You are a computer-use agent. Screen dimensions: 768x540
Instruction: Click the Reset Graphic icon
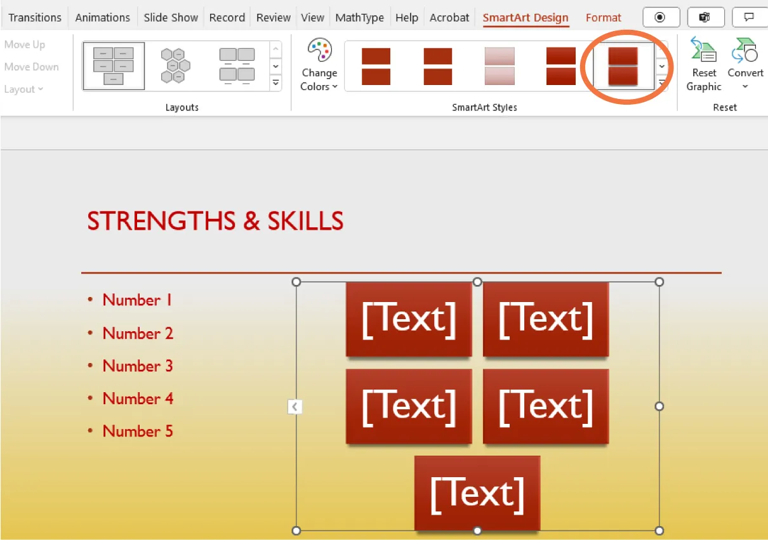tap(704, 63)
